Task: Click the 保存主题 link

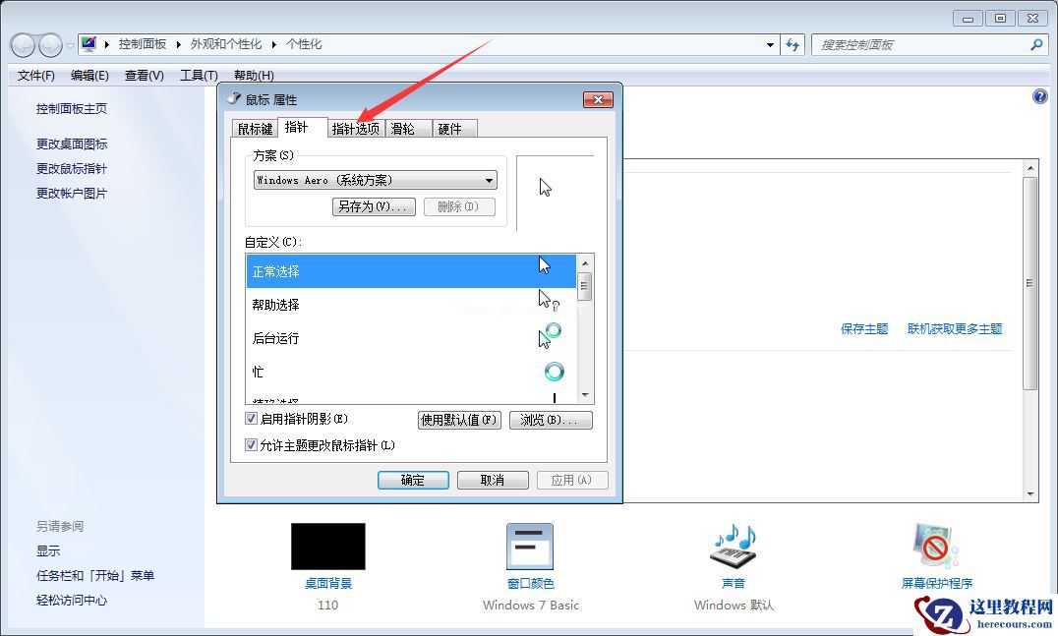Action: 862,329
